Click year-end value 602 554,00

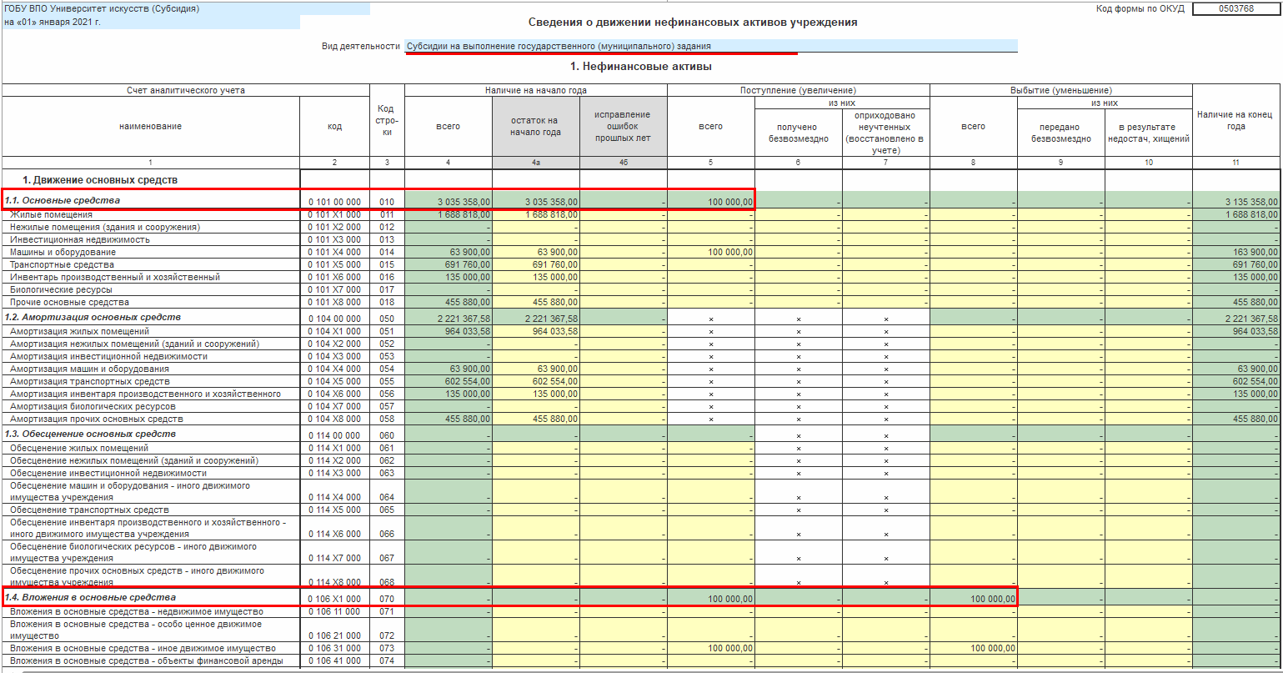(1236, 381)
